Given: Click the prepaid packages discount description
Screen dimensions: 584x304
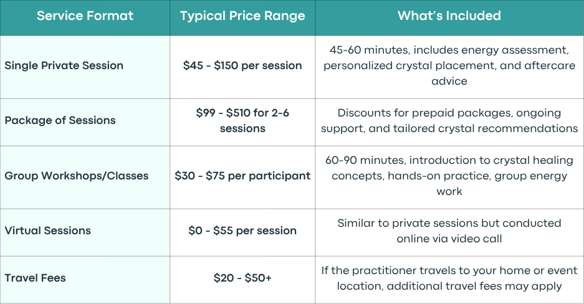Looking at the screenshot, I should click(x=449, y=121).
